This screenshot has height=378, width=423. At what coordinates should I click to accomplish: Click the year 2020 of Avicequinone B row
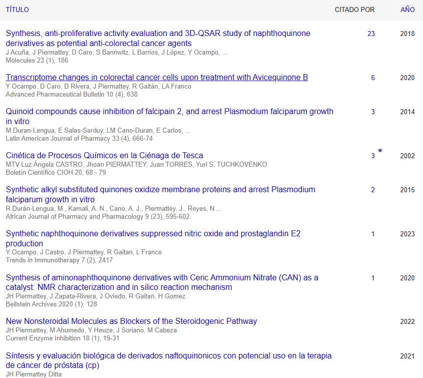407,78
